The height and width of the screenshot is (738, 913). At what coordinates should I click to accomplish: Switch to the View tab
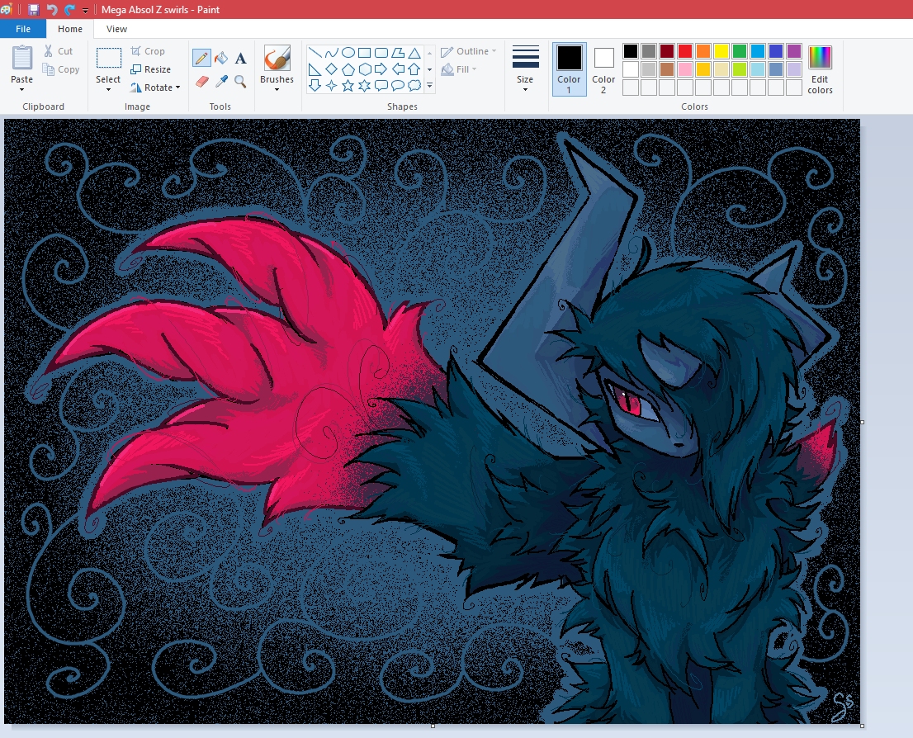point(117,29)
